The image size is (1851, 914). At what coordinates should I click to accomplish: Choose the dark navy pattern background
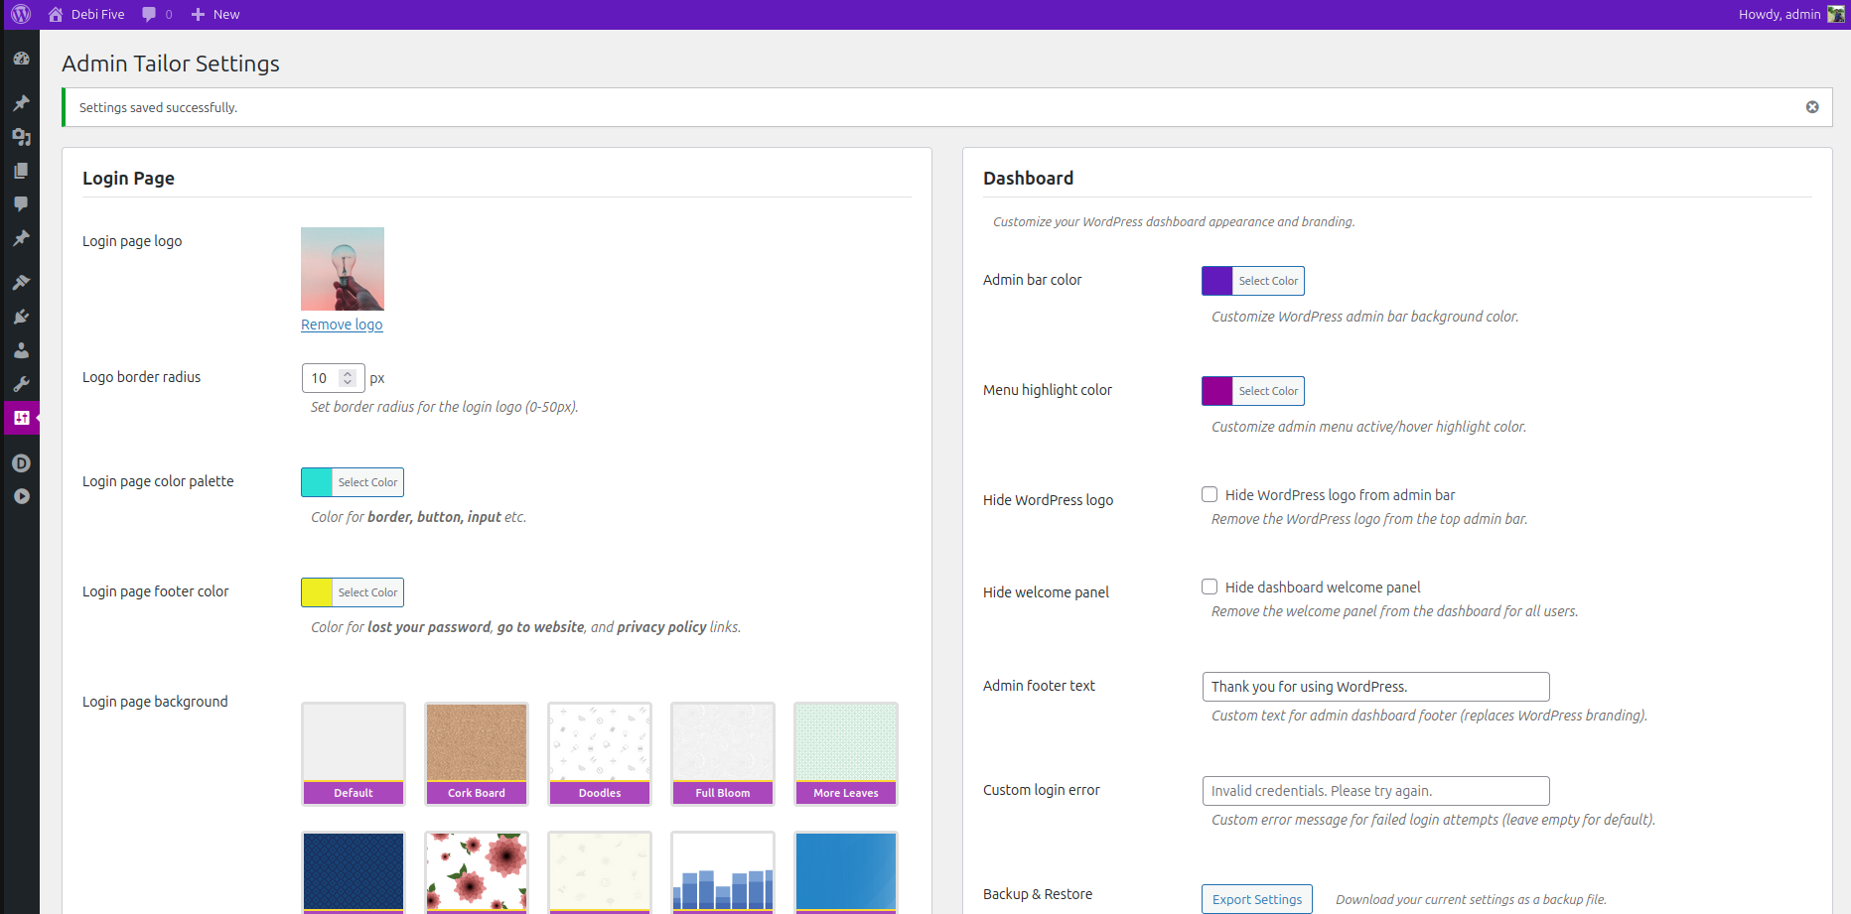coord(354,872)
